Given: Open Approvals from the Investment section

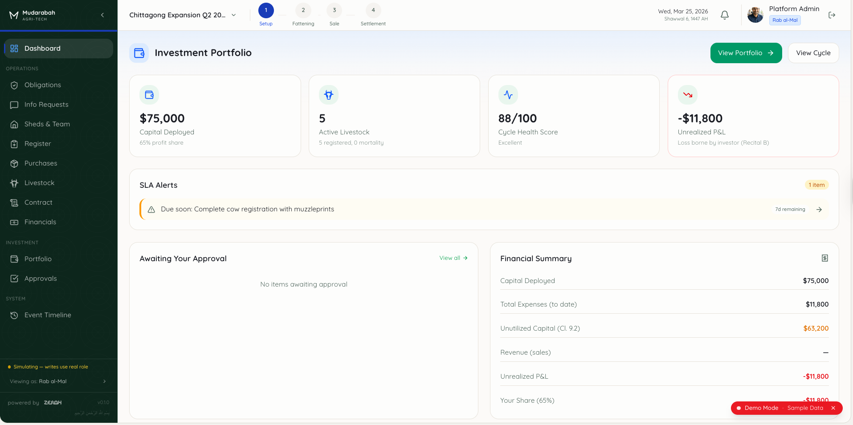Looking at the screenshot, I should click(x=41, y=279).
